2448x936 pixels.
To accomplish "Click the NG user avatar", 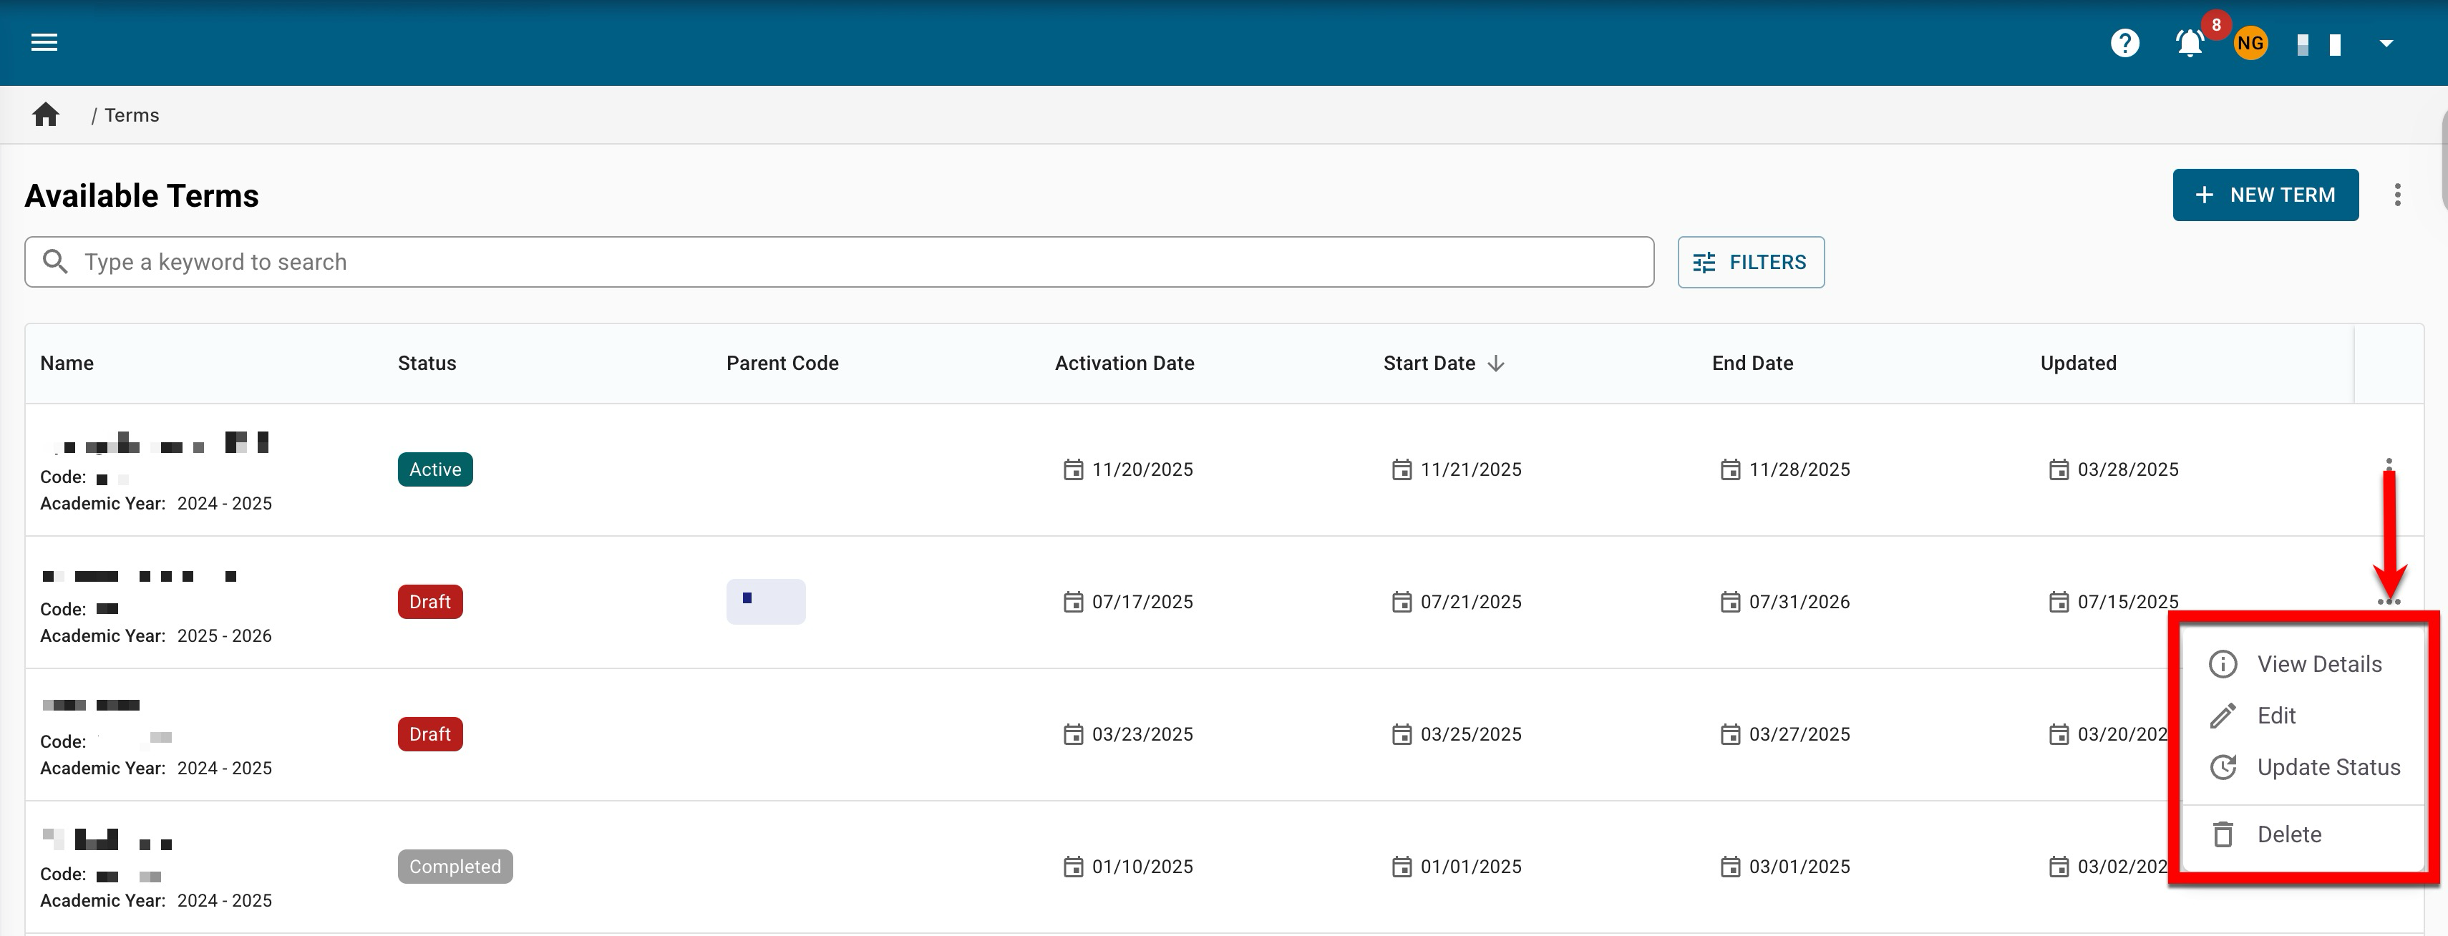I will point(2250,43).
